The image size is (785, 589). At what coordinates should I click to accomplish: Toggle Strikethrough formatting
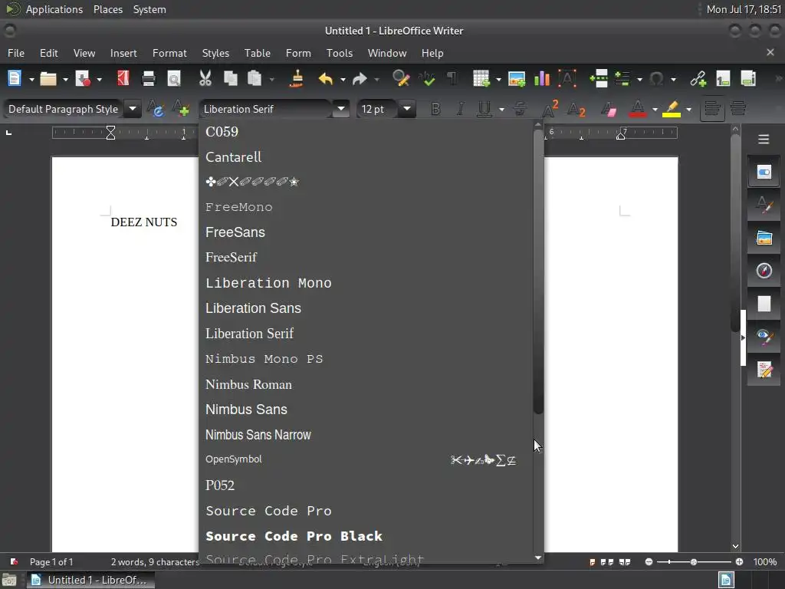click(521, 109)
